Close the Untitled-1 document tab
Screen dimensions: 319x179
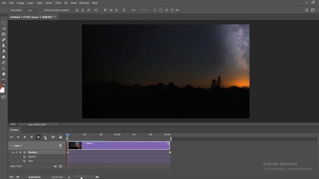[55, 17]
